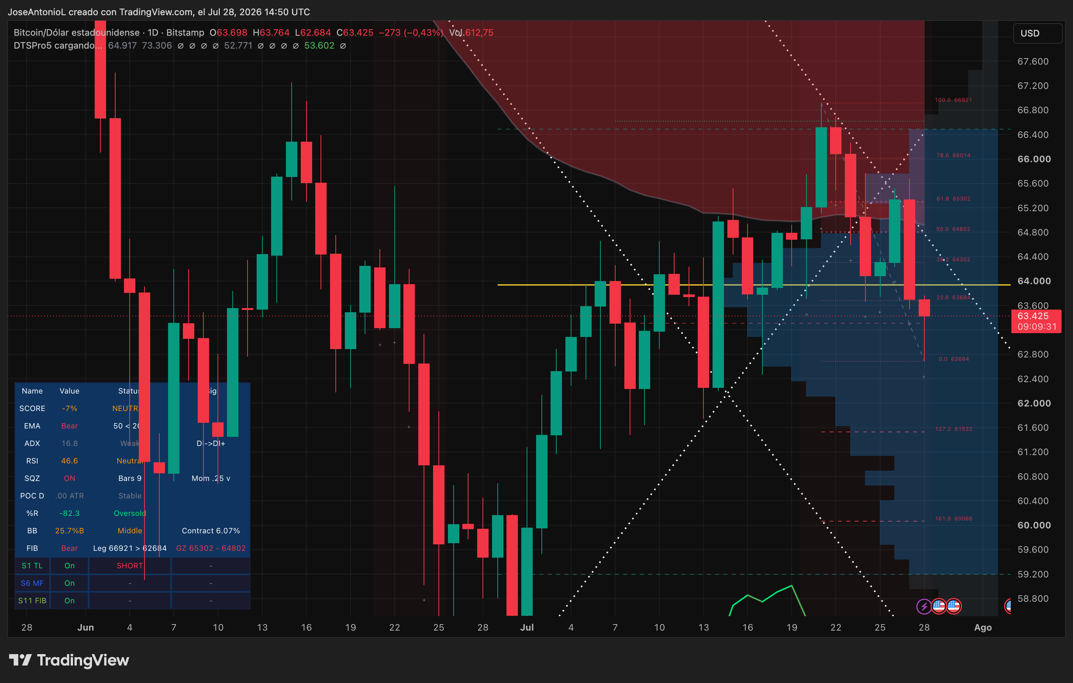Click the purple lightning event icon
This screenshot has width=1073, height=683.
924,606
